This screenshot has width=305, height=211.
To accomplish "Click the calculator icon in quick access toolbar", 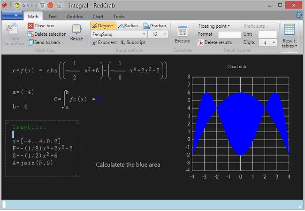I will click(x=42, y=5).
